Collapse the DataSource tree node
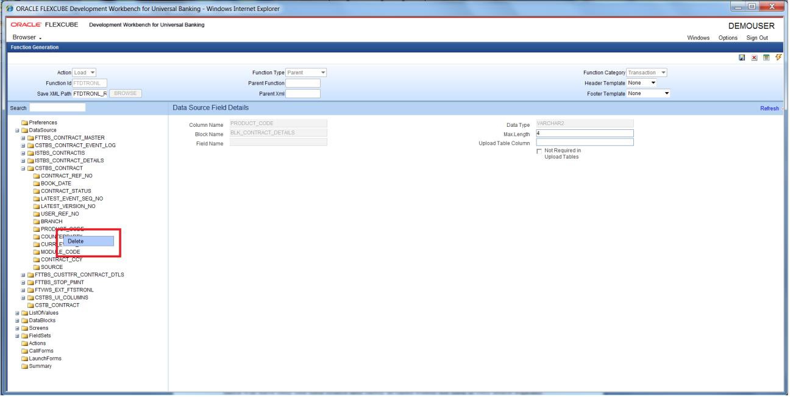The width and height of the screenshot is (790, 397). pyautogui.click(x=17, y=130)
